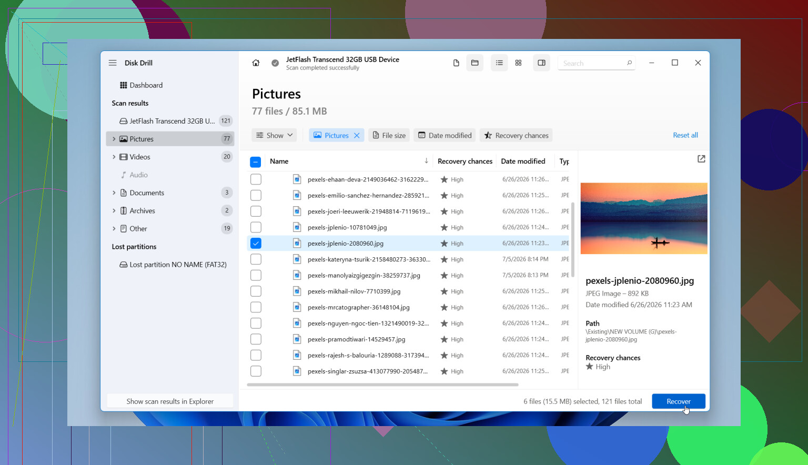Switch to the folder view icon

tap(474, 63)
